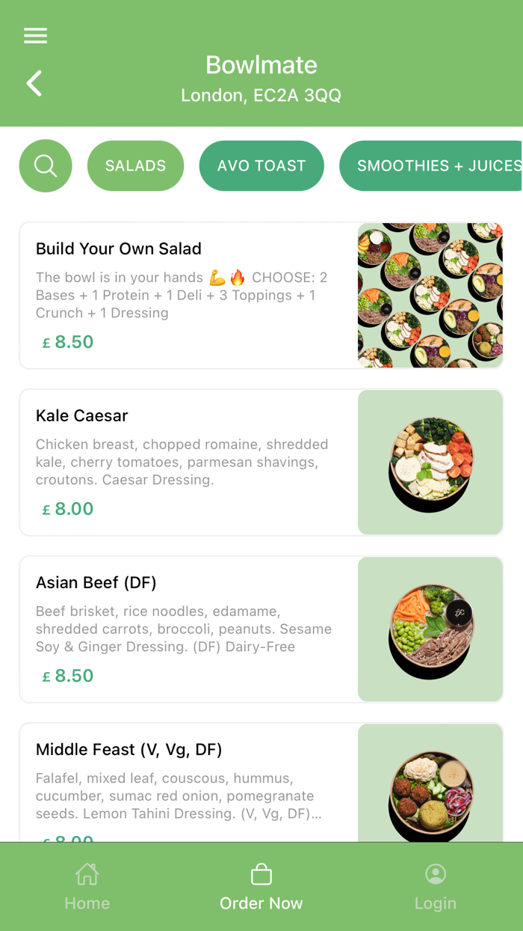Tap the Middle Feast bowl image
Screen dimensions: 523x931
[x=430, y=786]
